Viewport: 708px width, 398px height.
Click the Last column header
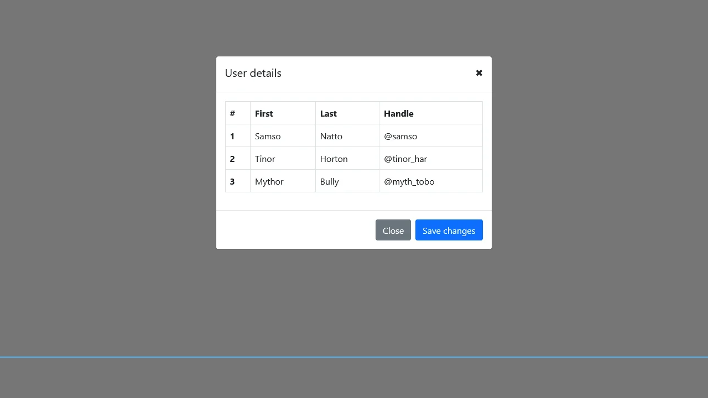point(329,113)
